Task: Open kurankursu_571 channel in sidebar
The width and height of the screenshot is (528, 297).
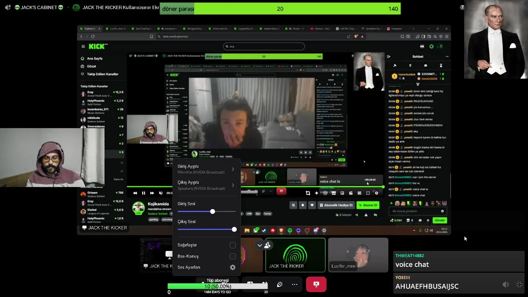Action: [102, 111]
